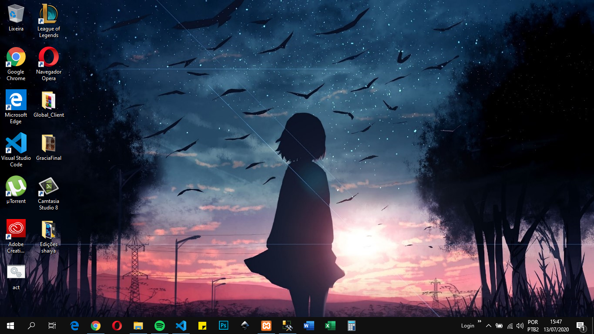Open Spotify from the taskbar
This screenshot has width=594, height=334.
point(160,325)
